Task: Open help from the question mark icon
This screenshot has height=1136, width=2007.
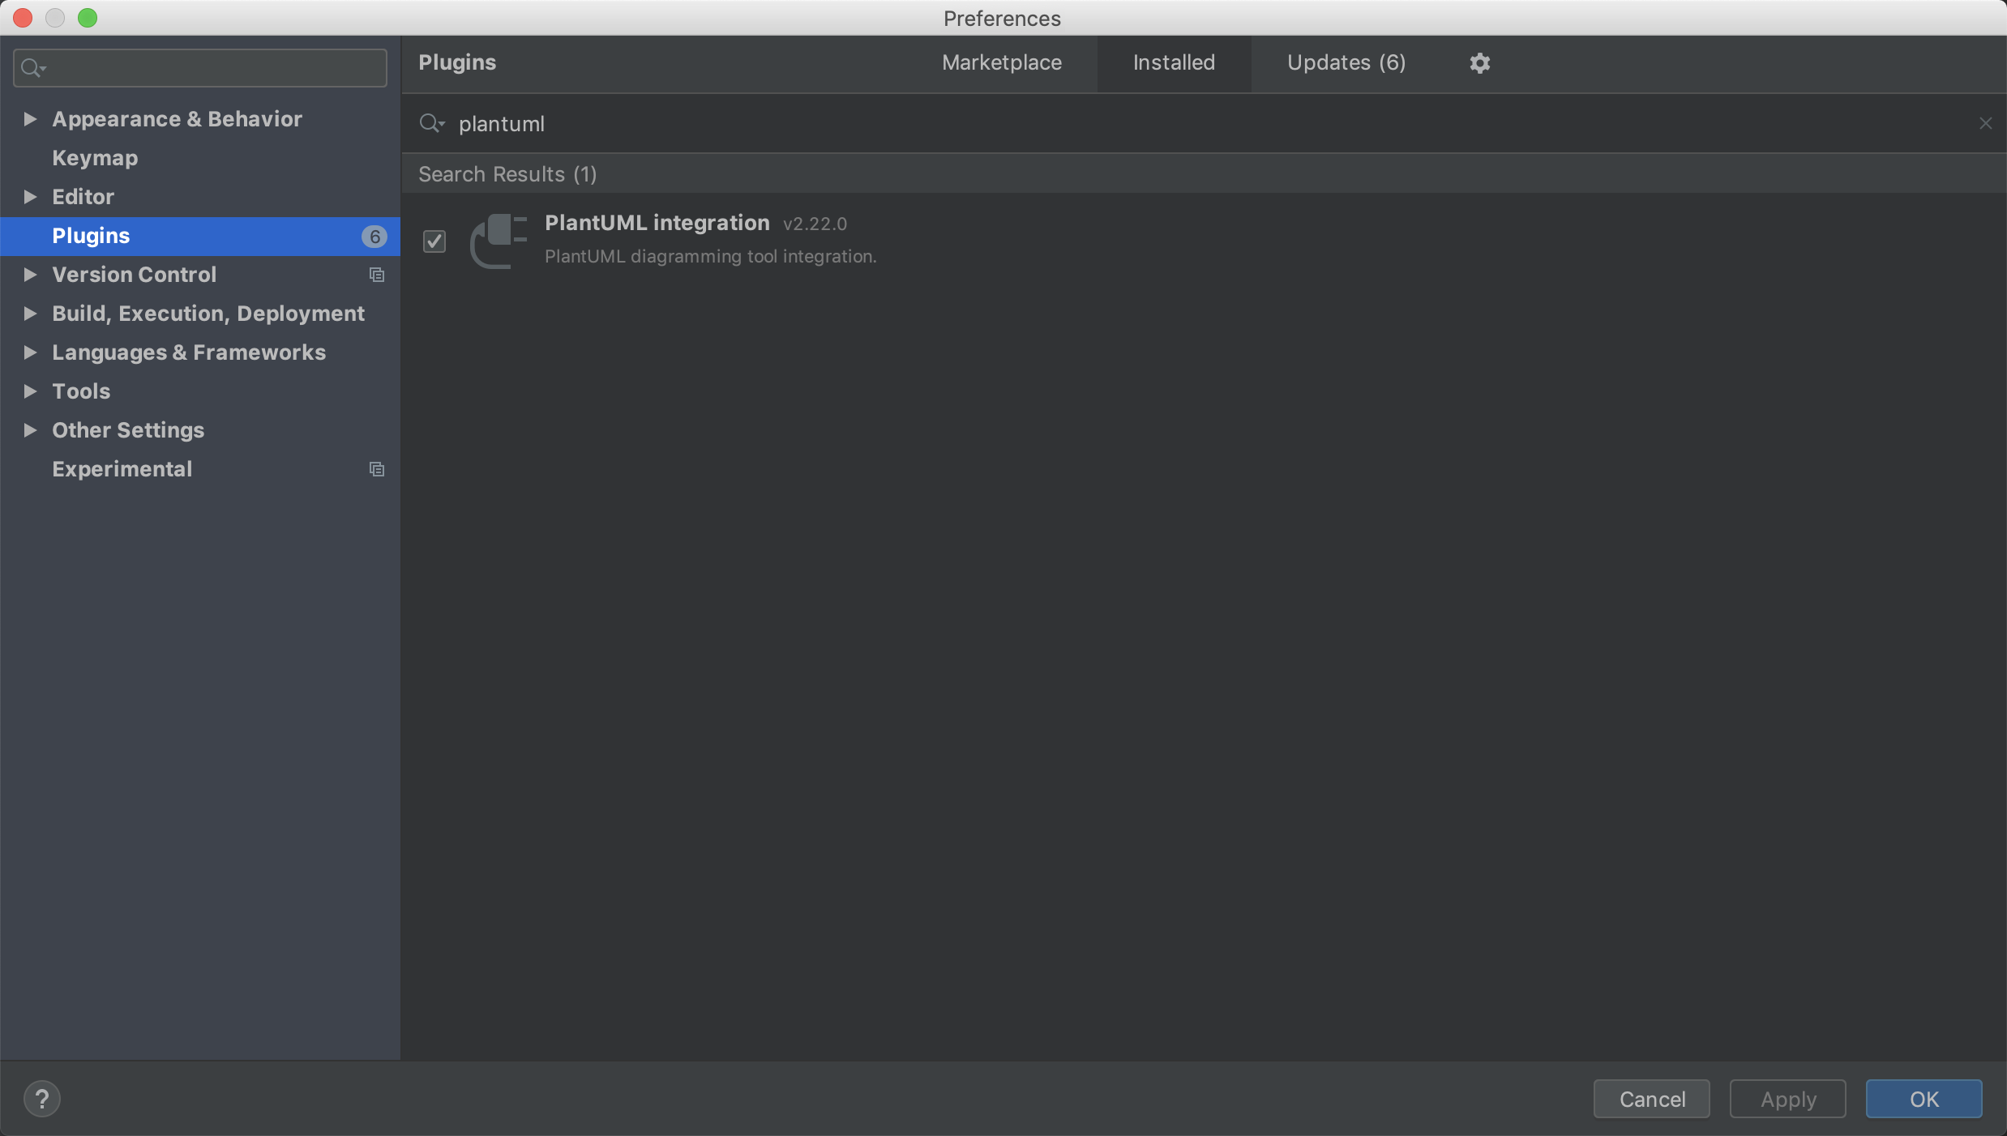Action: tap(42, 1099)
